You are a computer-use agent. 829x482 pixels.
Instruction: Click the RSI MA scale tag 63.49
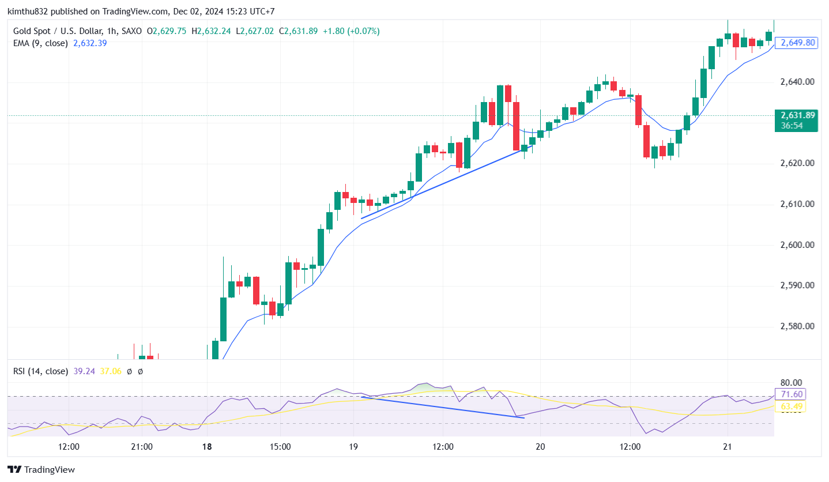tap(790, 406)
